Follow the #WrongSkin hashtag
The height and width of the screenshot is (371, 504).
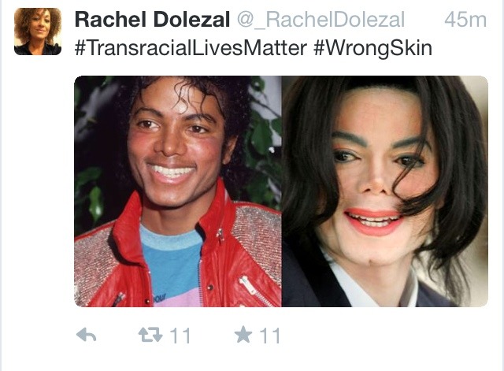pos(372,48)
